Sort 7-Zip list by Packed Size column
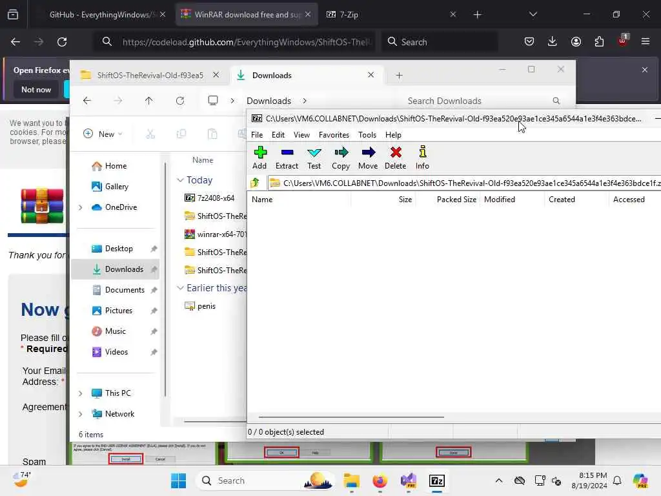This screenshot has height=496, width=661. point(448,200)
